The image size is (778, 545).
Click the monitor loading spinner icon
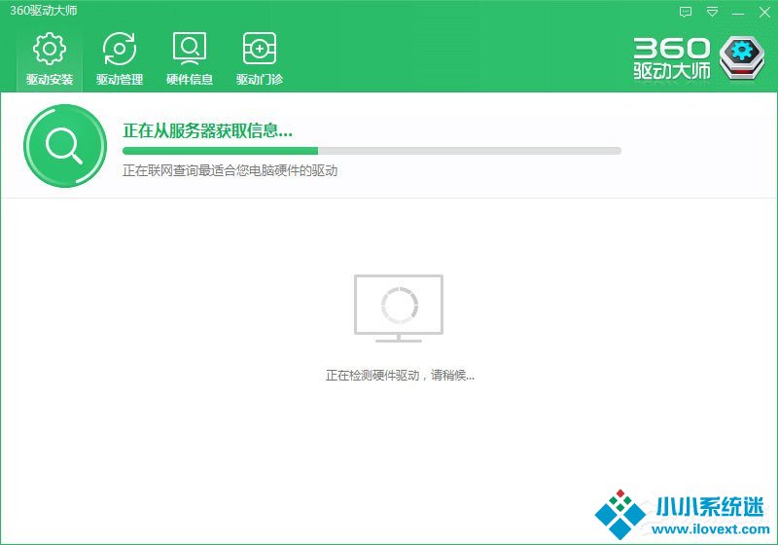pos(399,308)
